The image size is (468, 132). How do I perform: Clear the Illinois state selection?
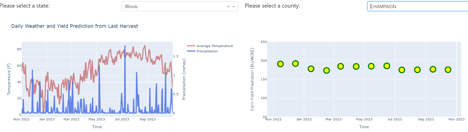pyautogui.click(x=228, y=7)
